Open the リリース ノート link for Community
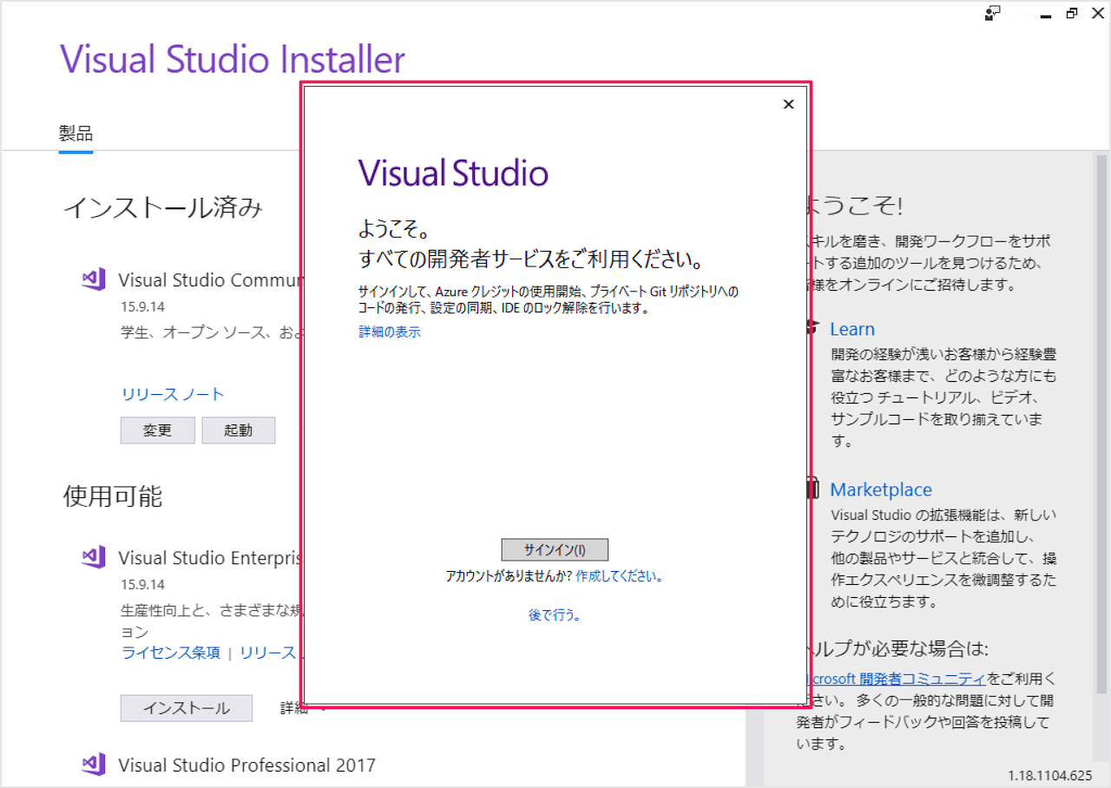This screenshot has height=788, width=1111. (x=173, y=394)
